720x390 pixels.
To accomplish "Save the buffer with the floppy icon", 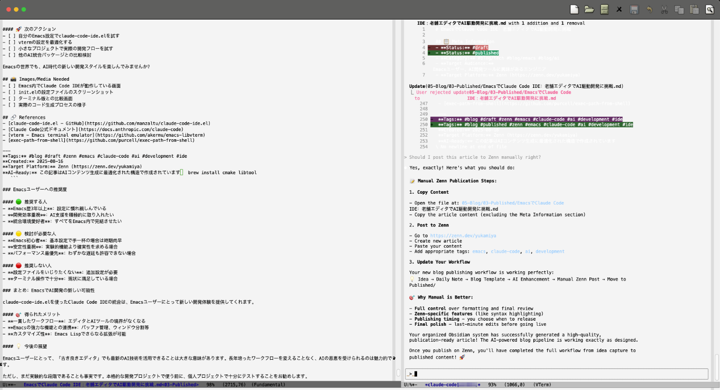I will tap(634, 9).
